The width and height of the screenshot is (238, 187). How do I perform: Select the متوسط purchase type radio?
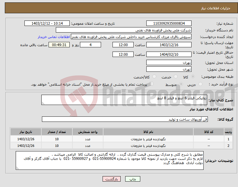click(x=181, y=84)
